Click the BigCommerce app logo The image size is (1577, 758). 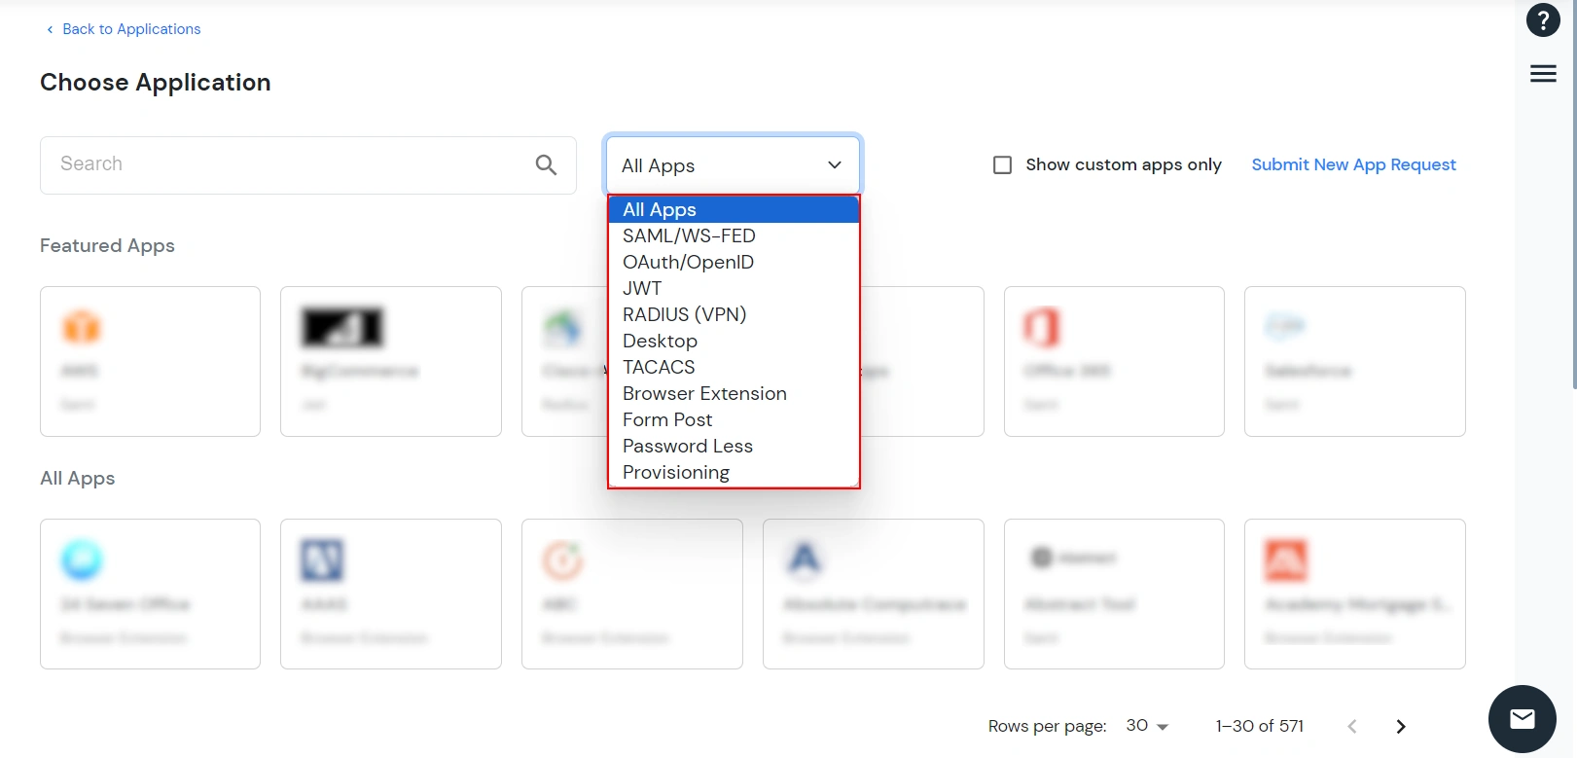pyautogui.click(x=342, y=327)
